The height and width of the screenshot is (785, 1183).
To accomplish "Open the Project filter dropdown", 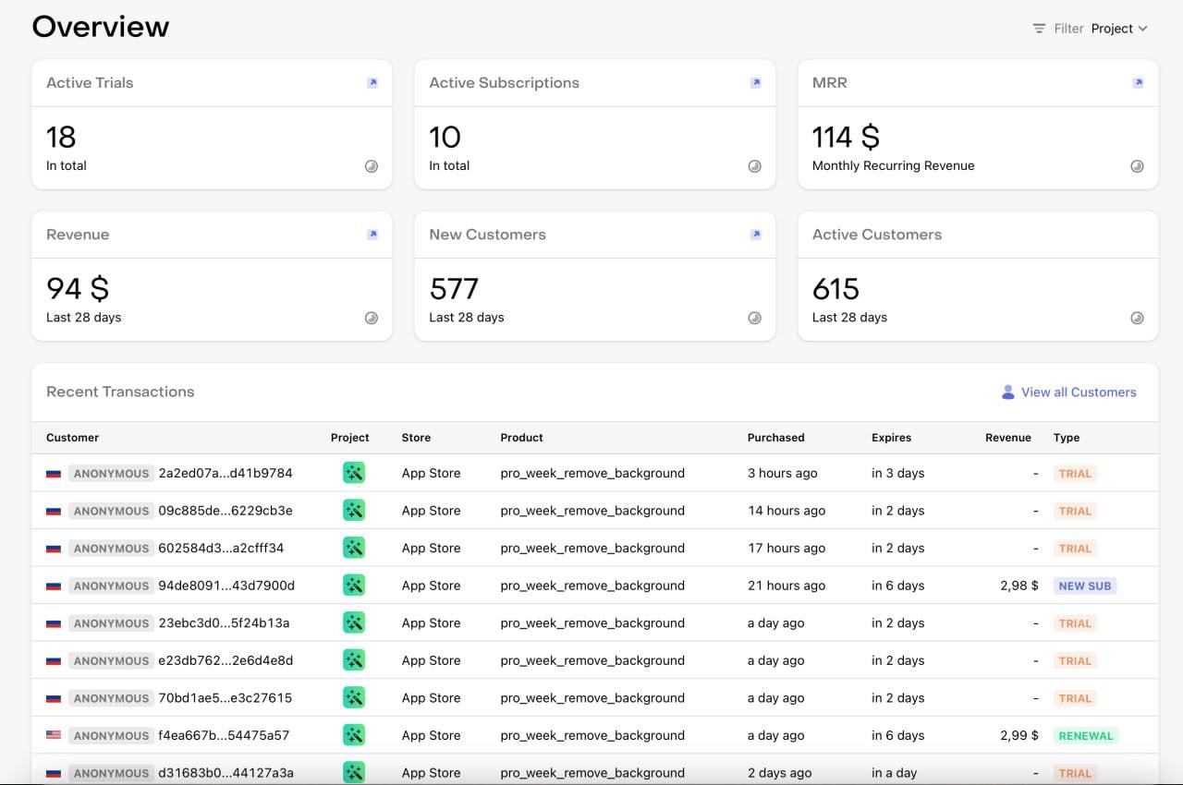I will tap(1119, 29).
